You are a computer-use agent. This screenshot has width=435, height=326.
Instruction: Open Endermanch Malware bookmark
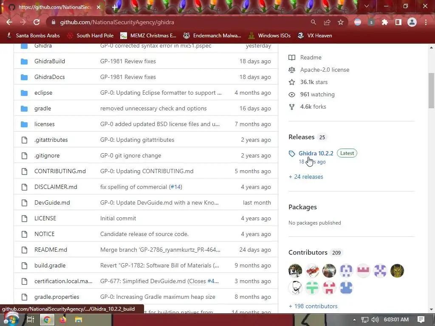[x=212, y=36]
